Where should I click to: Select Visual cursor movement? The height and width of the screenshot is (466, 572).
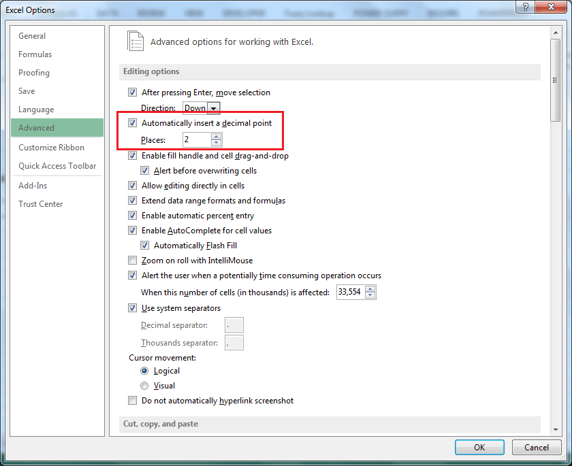click(144, 386)
